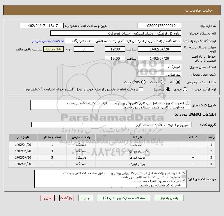Select the متوسط purchase type radio
224x216 pixels.
pyautogui.click(x=168, y=89)
